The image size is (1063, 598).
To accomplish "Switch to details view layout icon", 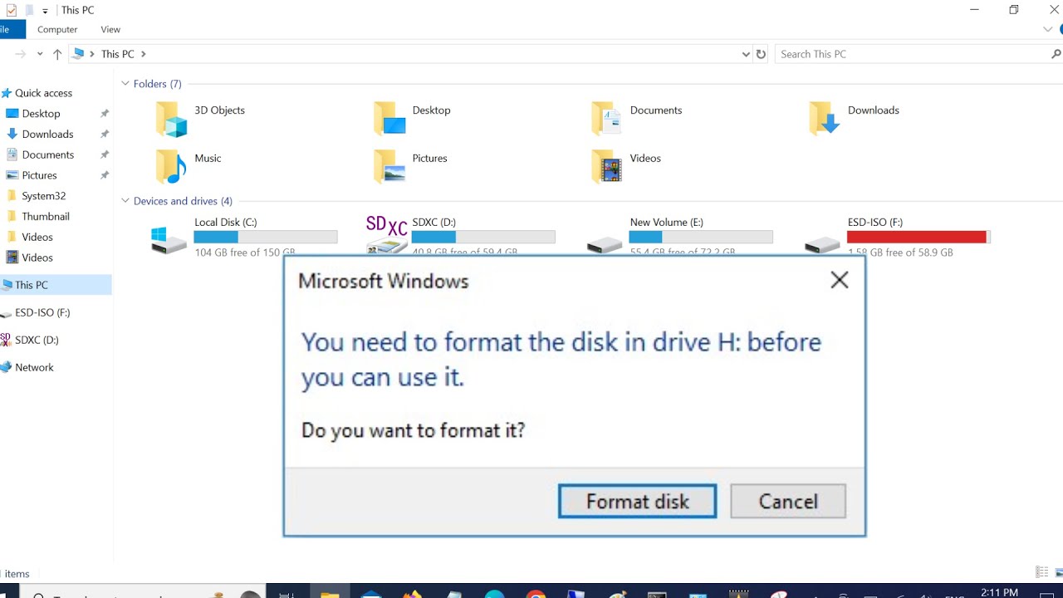I will tap(1041, 572).
